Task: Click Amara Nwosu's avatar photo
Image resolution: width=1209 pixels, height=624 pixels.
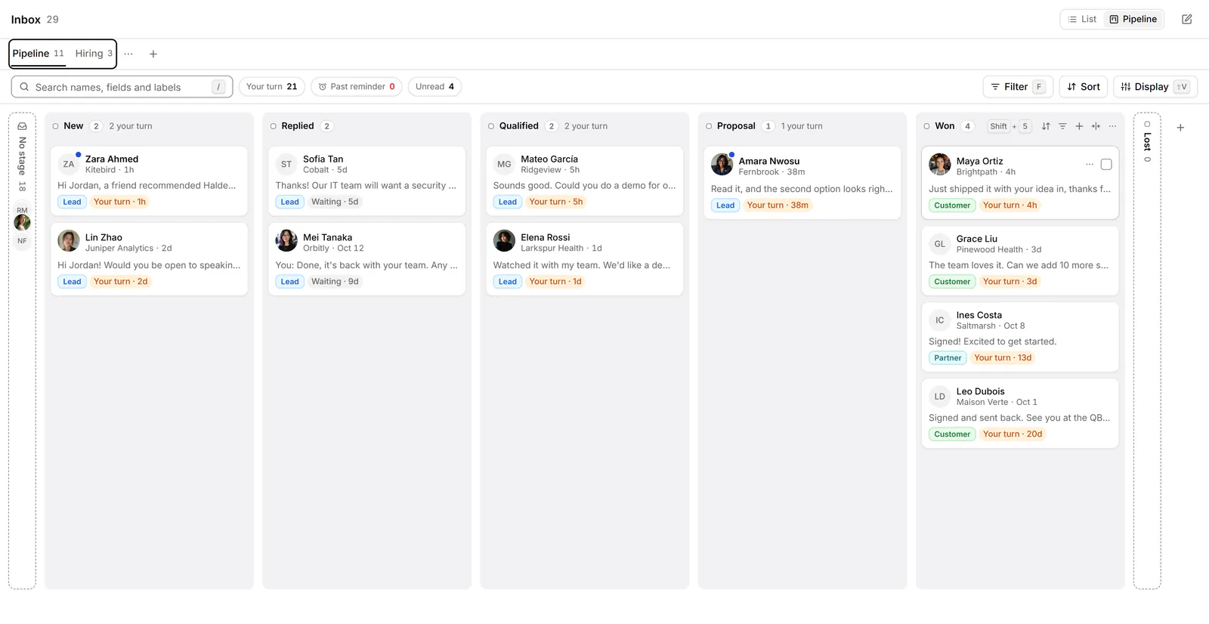Action: [x=722, y=164]
